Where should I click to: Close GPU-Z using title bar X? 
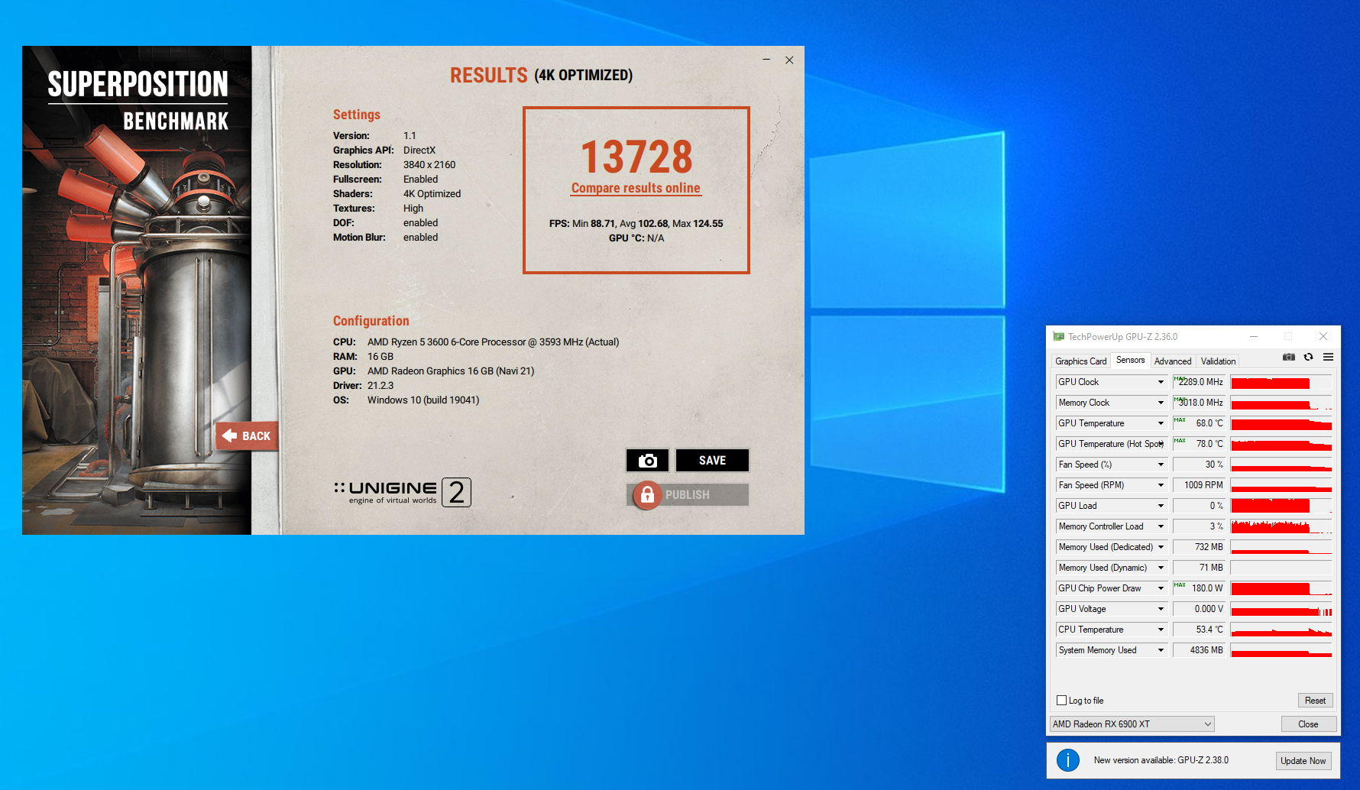click(1323, 336)
